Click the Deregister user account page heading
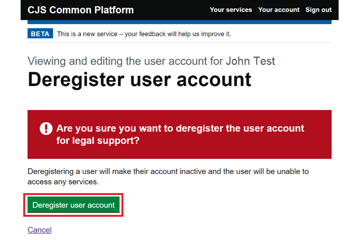 [x=139, y=80]
